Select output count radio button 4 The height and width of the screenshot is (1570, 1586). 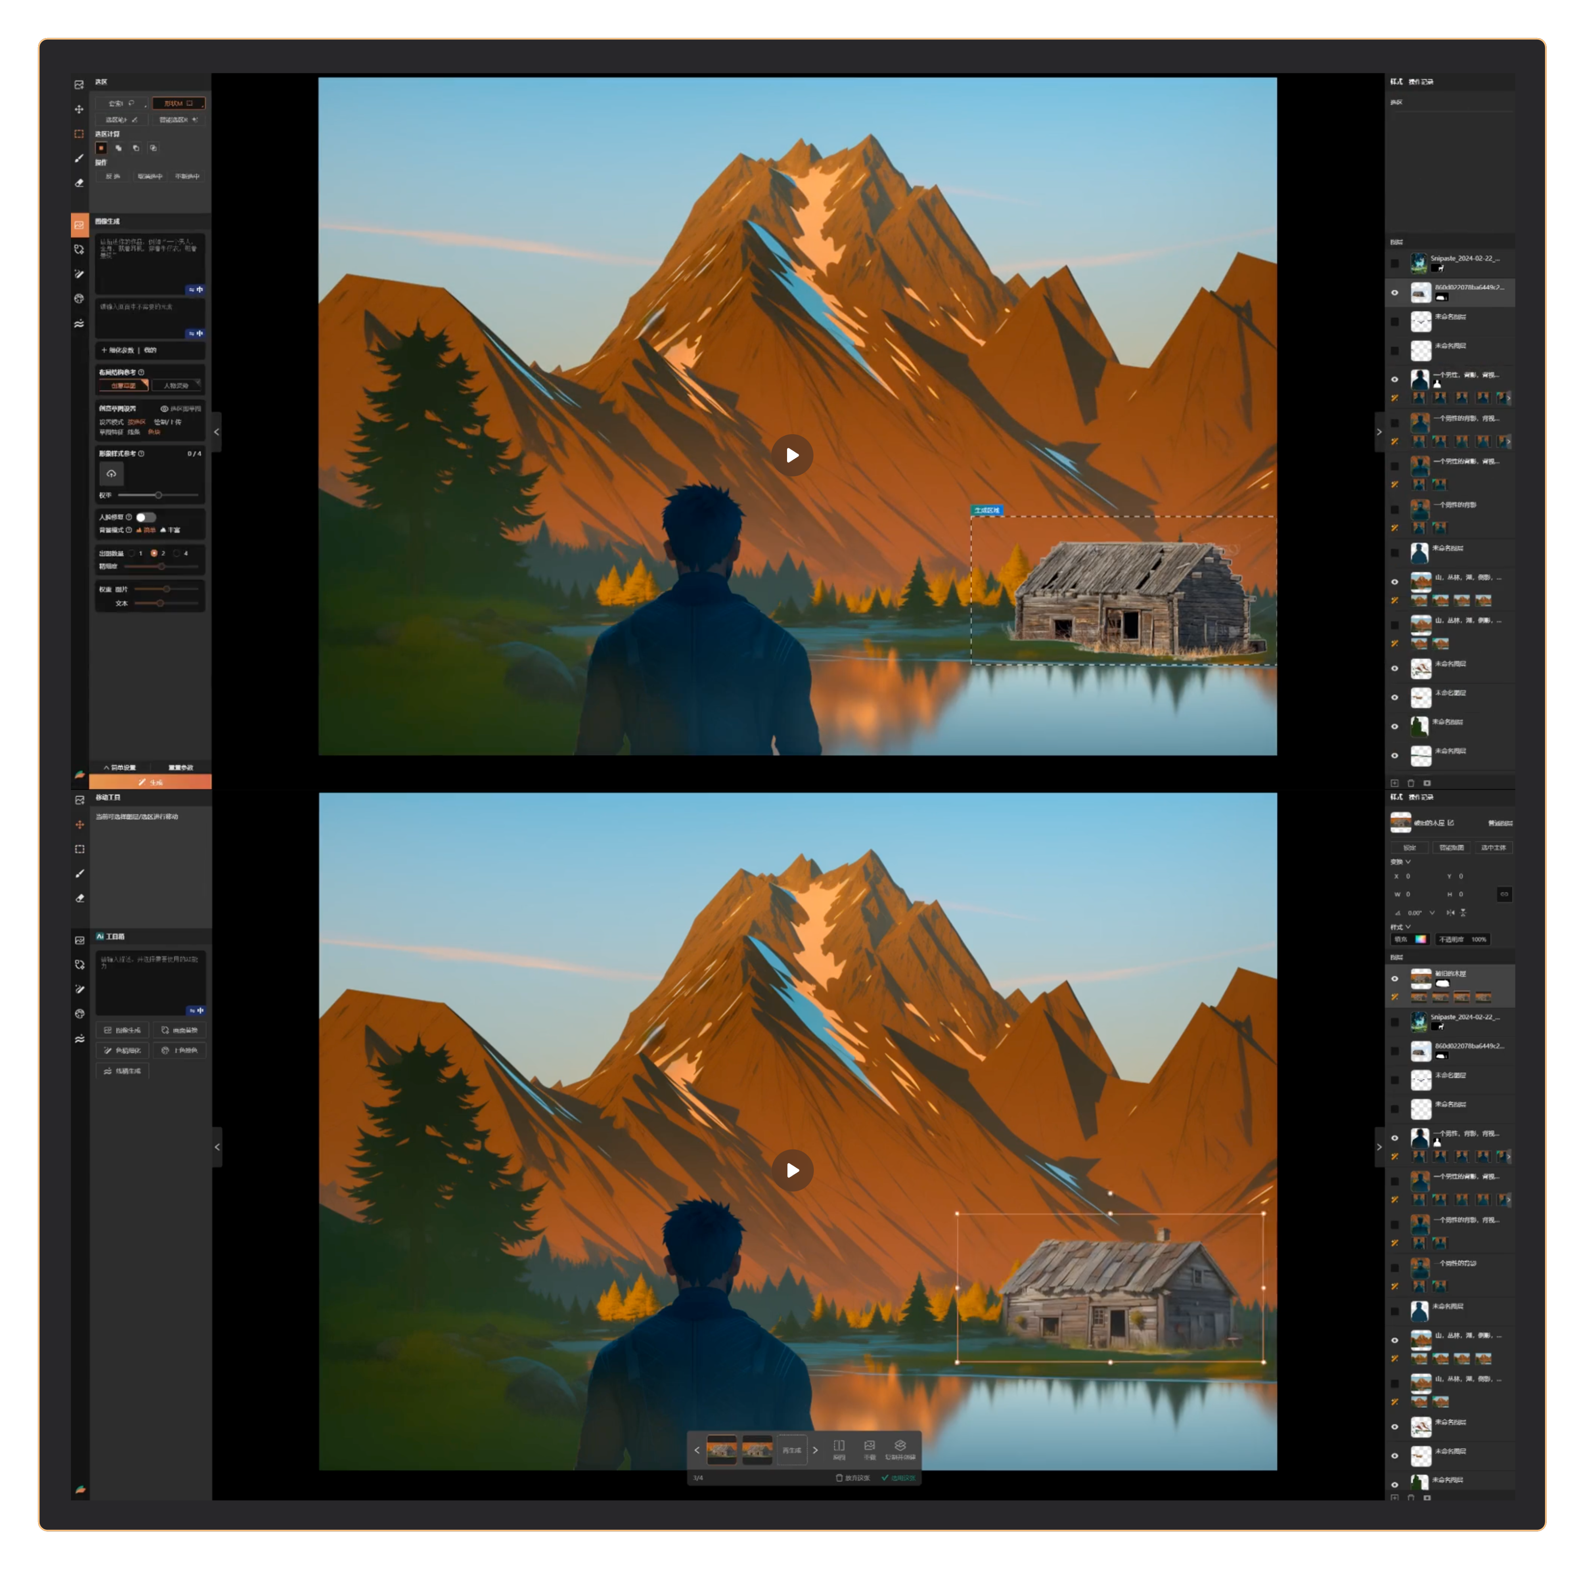point(176,553)
